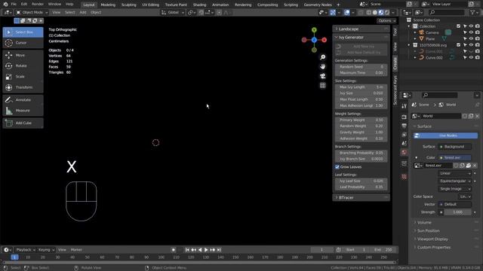
Task: Adjust Max Ivy Length slider
Action: pos(361,87)
